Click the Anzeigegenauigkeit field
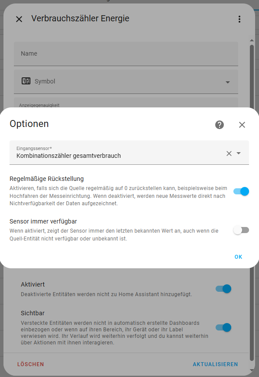Viewport: 259px width, 377px height. 126,103
